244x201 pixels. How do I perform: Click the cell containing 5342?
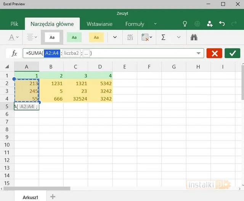[100, 83]
